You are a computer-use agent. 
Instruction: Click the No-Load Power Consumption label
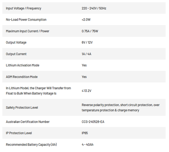[26, 20]
